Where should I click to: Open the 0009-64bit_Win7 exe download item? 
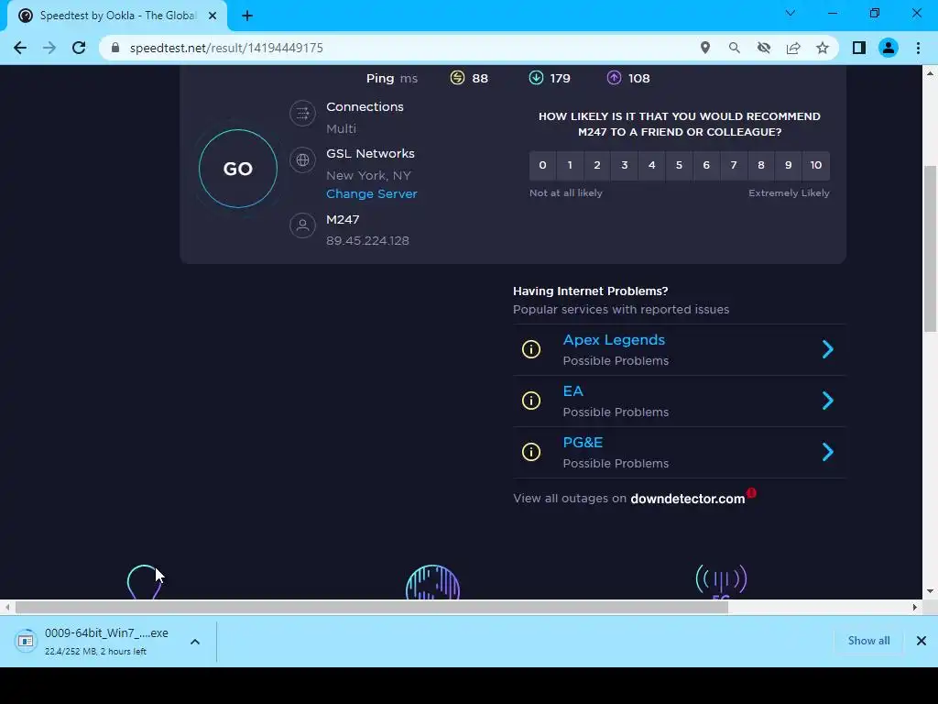(x=93, y=641)
